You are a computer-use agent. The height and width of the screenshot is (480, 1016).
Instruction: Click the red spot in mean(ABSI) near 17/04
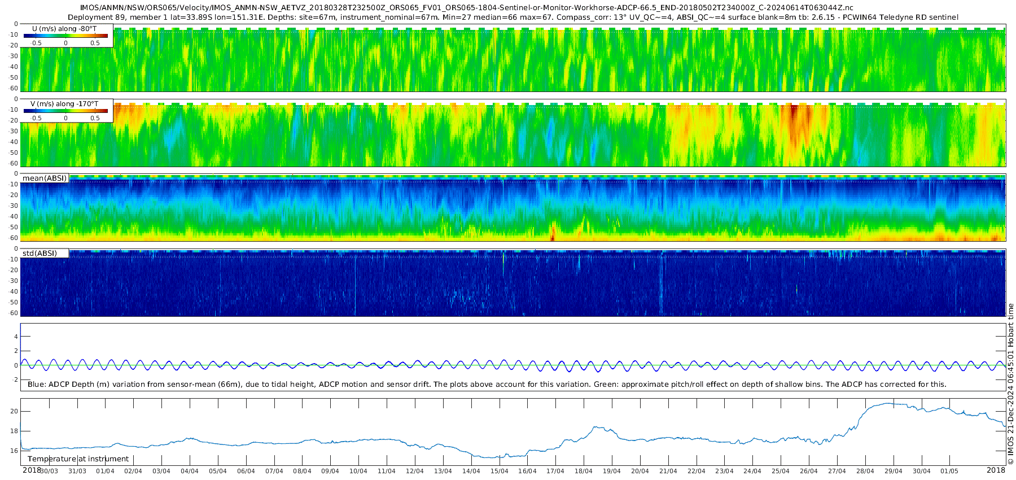pos(553,233)
